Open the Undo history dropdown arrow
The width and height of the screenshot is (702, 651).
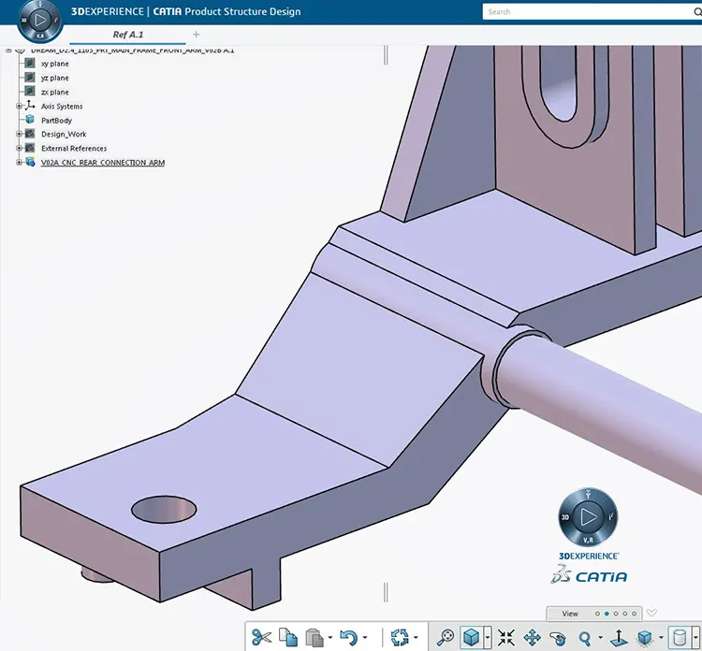(x=364, y=638)
